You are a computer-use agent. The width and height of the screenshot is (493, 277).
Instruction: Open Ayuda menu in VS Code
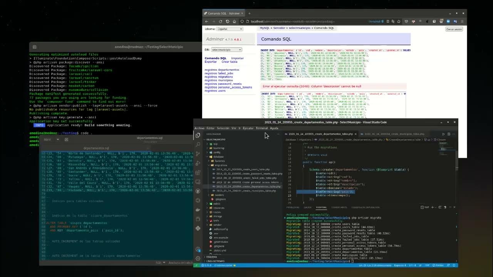pyautogui.click(x=274, y=128)
